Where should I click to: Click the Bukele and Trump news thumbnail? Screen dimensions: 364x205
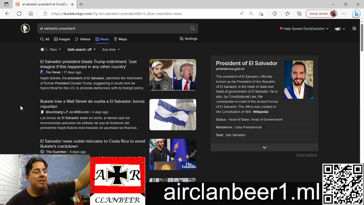tap(173, 75)
